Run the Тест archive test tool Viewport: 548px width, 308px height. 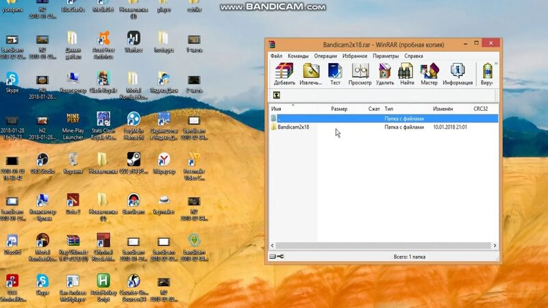pos(335,74)
